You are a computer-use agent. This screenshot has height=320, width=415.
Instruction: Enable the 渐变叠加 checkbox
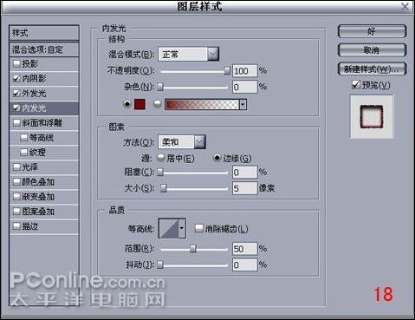(x=16, y=197)
